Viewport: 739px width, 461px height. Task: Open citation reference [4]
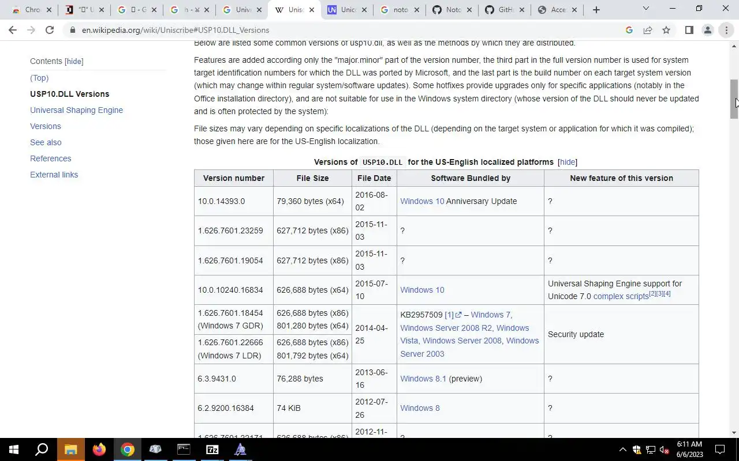(667, 294)
